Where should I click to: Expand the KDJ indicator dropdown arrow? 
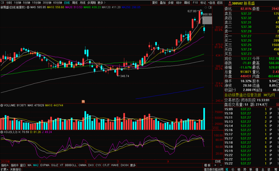pos(2,132)
